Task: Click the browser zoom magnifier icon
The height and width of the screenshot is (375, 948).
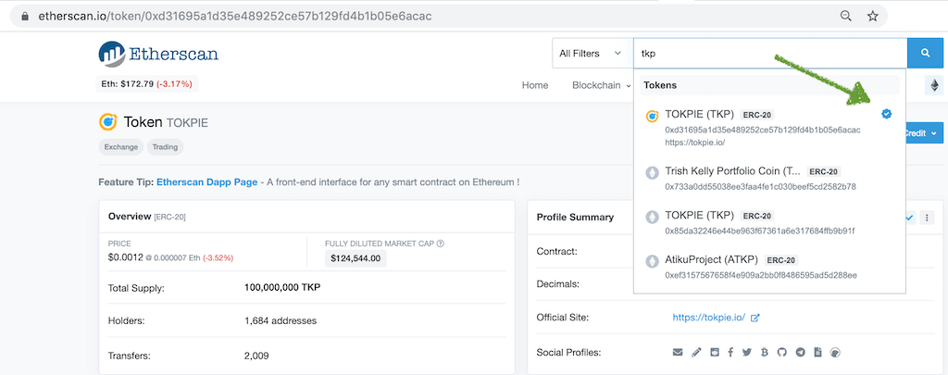Action: coord(846,17)
